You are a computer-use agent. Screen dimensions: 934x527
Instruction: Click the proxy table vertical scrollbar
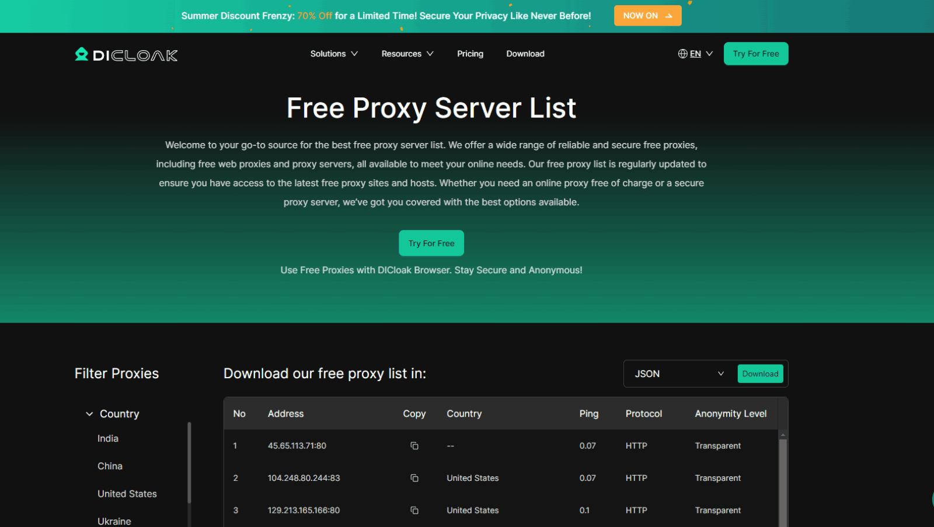tap(783, 479)
